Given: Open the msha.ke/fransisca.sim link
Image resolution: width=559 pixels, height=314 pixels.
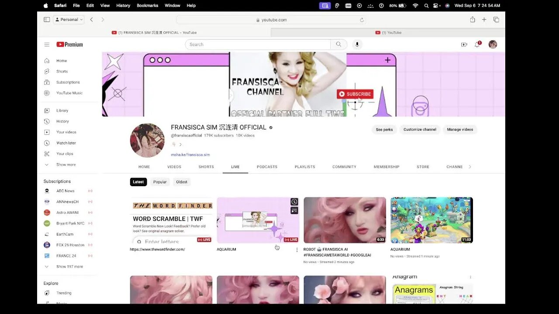Looking at the screenshot, I should pyautogui.click(x=190, y=155).
